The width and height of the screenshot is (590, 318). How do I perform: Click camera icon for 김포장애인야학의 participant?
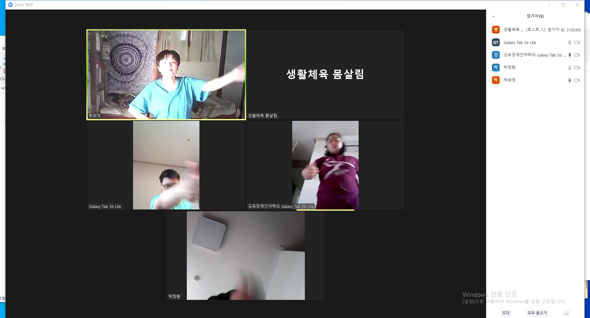click(577, 55)
